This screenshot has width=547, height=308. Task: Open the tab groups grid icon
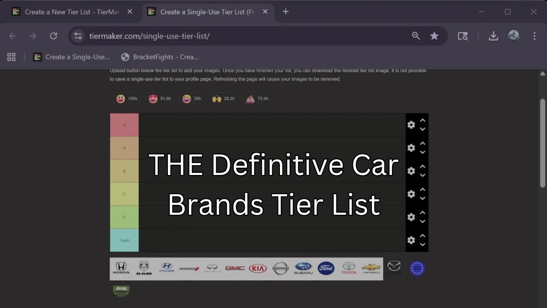point(12,57)
